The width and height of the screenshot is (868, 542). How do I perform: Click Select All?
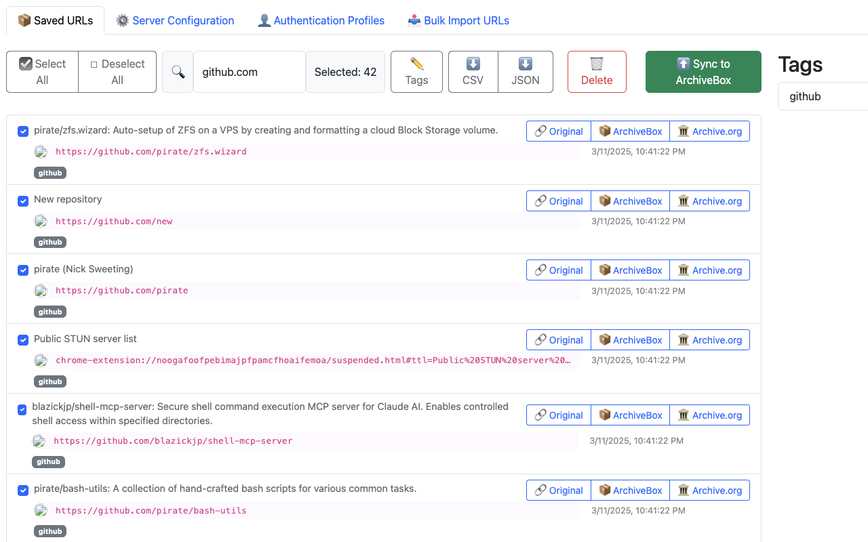pyautogui.click(x=42, y=71)
